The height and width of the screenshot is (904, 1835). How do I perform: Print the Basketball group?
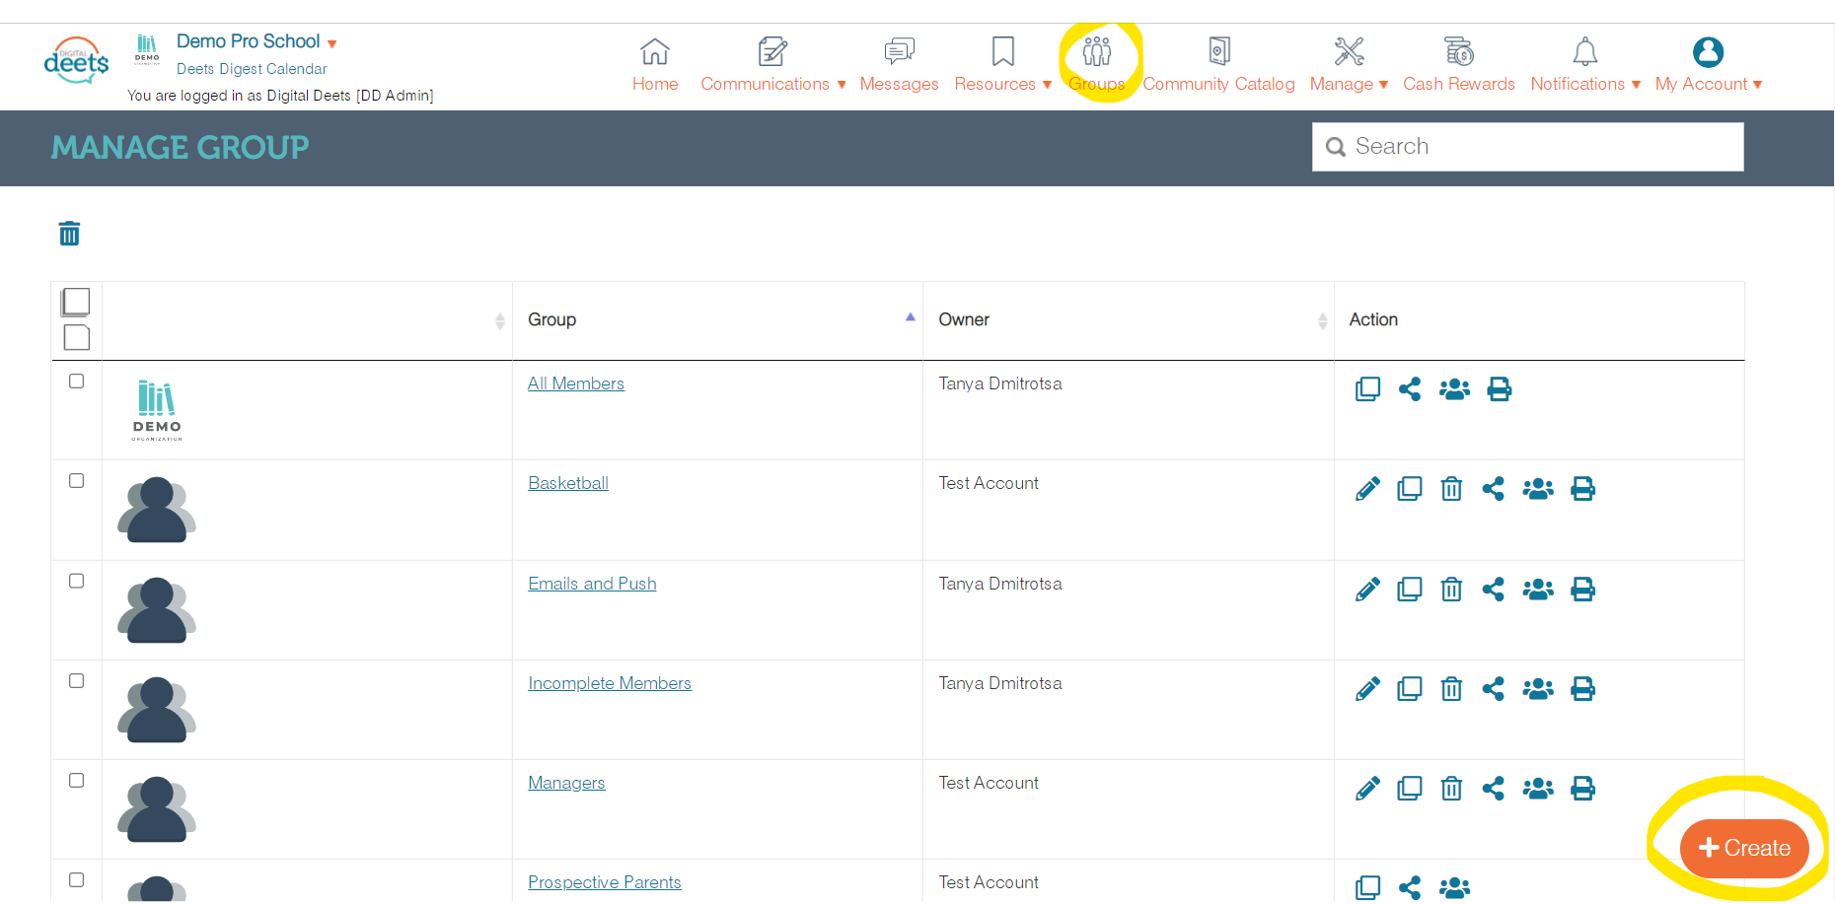[1582, 489]
